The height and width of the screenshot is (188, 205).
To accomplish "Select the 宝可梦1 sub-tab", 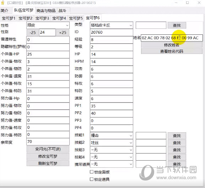I will click(9, 18).
